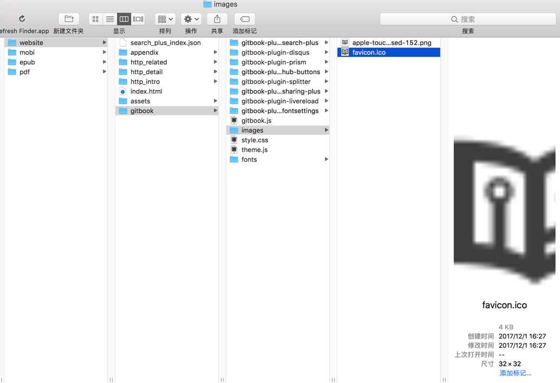Viewport: 560px width, 383px height.
Task: Click the theme.js file icon
Action: coord(234,150)
